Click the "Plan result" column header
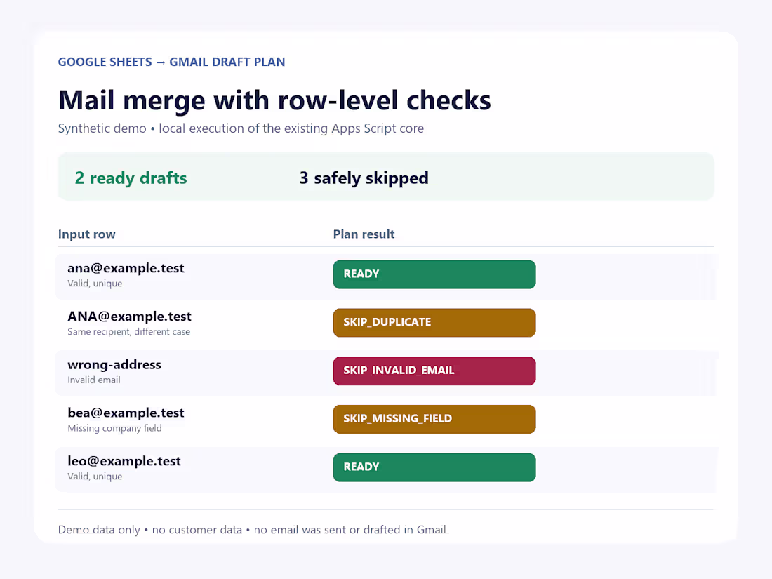 [364, 234]
